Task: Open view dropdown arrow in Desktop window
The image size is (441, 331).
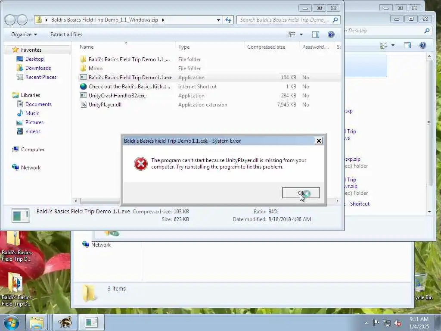Action: [x=393, y=45]
